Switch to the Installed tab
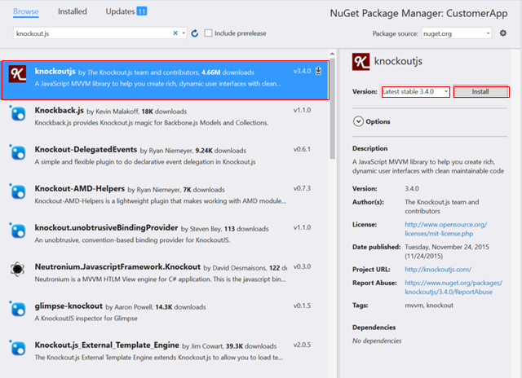This screenshot has width=522, height=378. click(x=73, y=11)
